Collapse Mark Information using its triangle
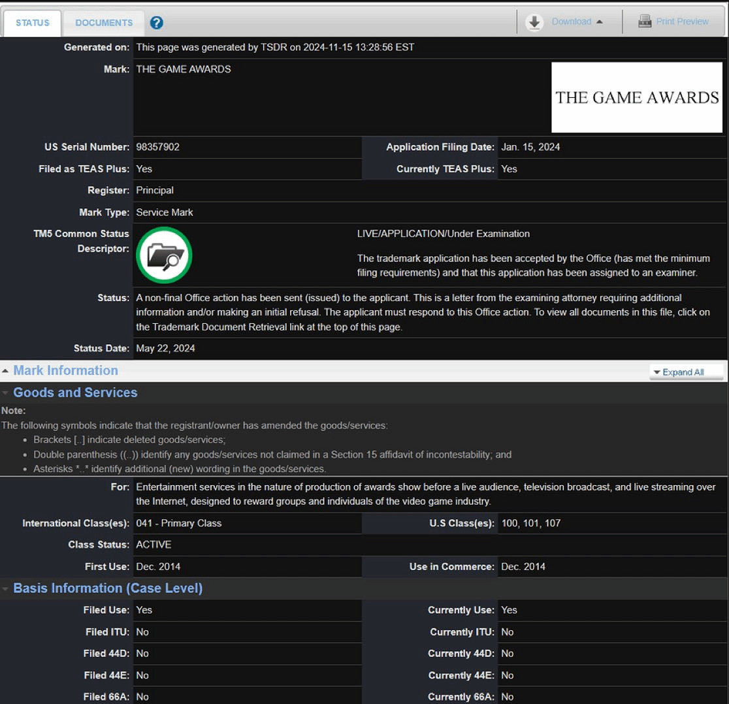 tap(5, 371)
